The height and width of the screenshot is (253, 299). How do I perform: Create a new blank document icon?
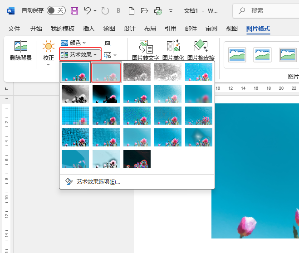[x=132, y=11]
